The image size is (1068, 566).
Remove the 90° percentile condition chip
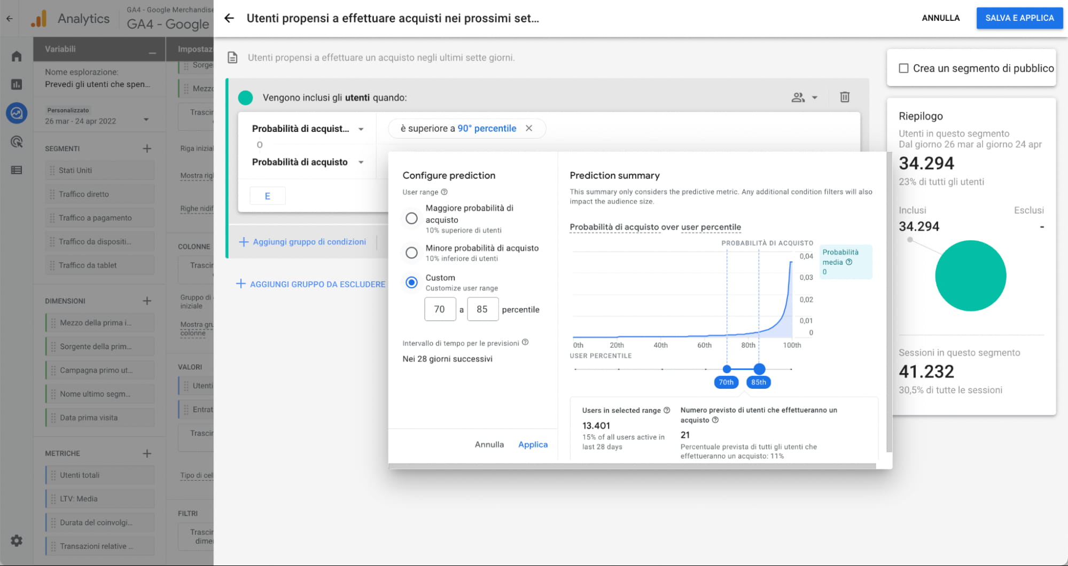529,128
